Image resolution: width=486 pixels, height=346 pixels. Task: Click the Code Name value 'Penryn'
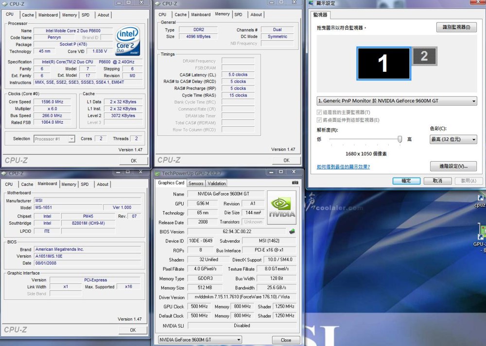click(x=54, y=37)
